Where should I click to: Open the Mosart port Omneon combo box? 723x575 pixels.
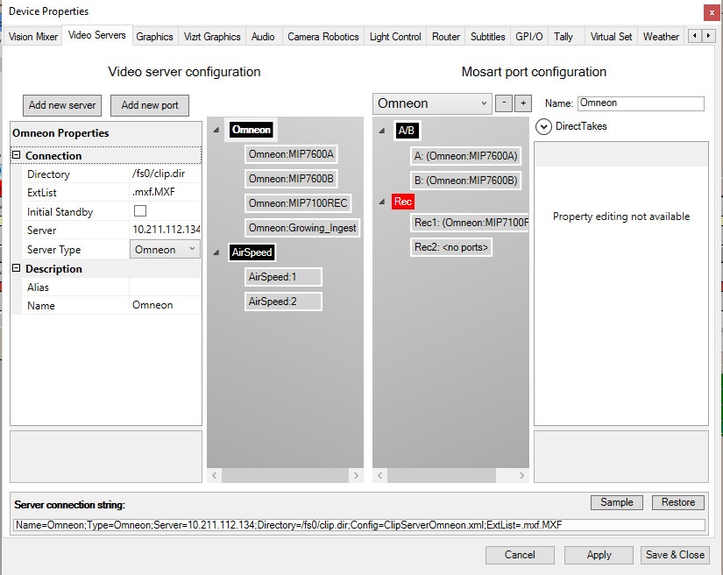(432, 103)
